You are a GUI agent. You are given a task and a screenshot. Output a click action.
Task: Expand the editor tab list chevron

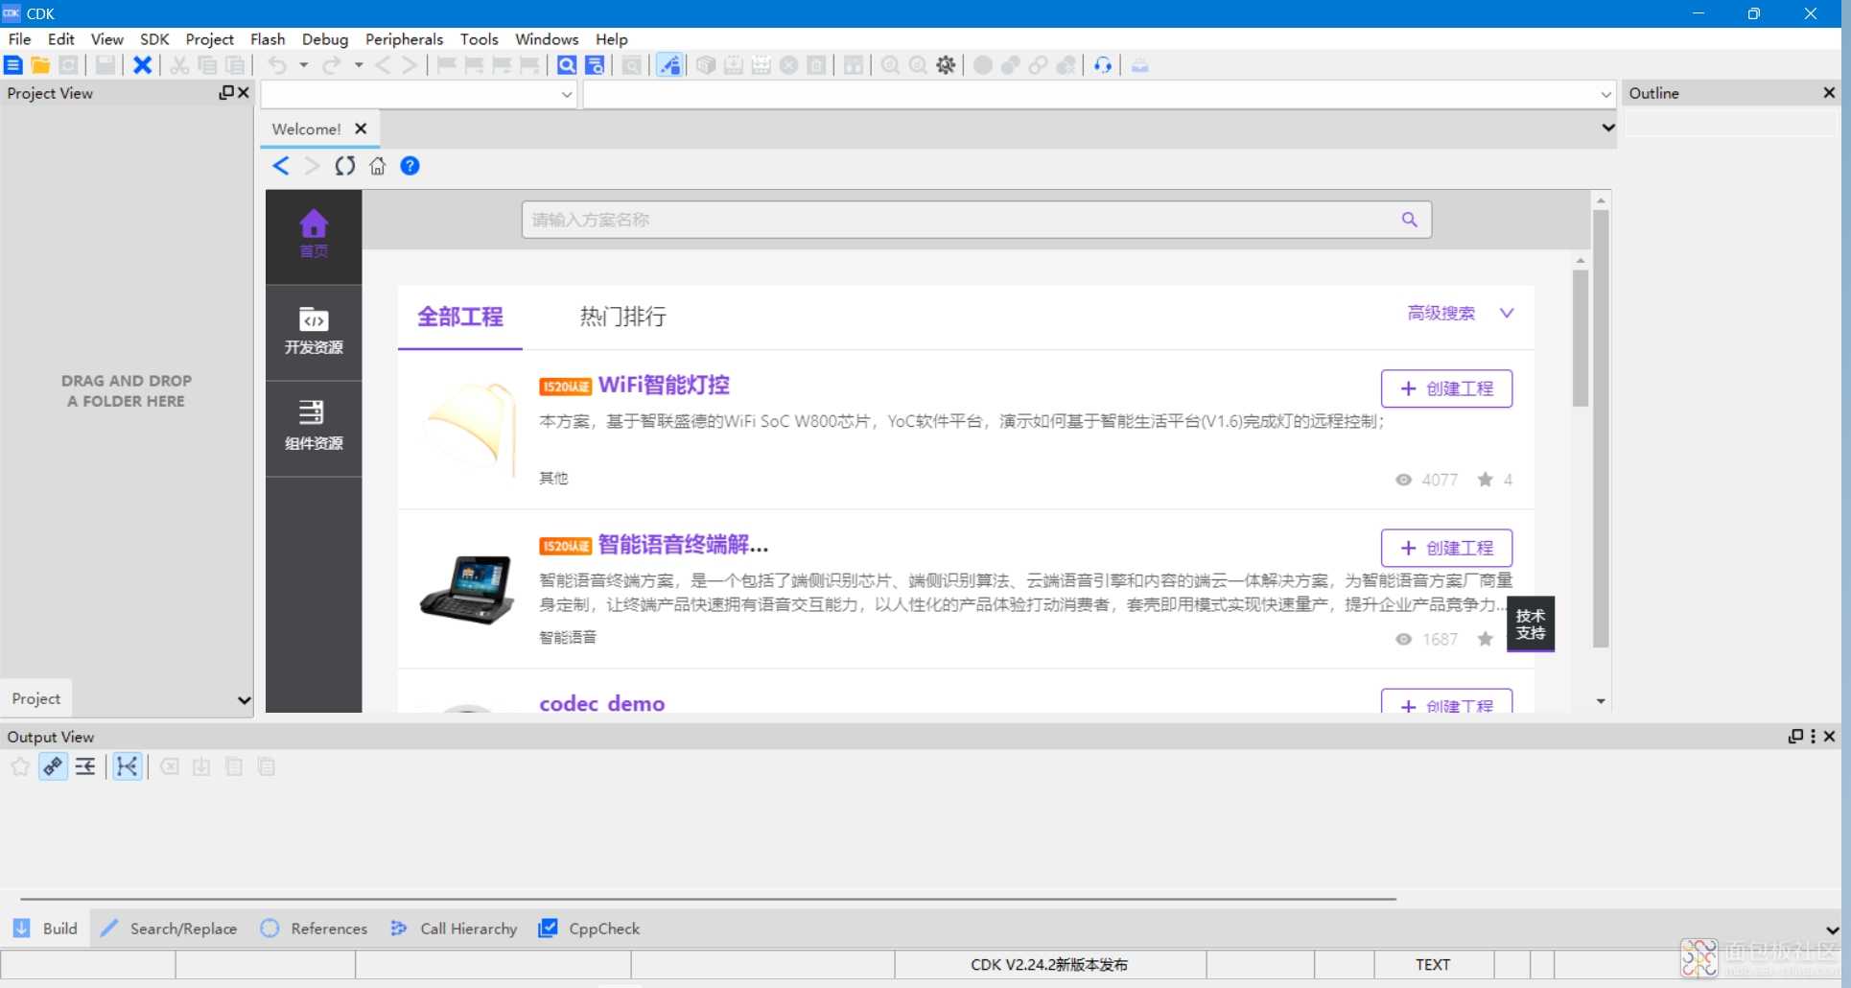pos(1608,128)
